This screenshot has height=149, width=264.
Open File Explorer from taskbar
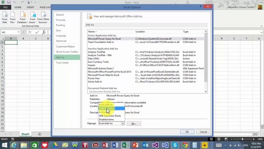tap(24, 145)
